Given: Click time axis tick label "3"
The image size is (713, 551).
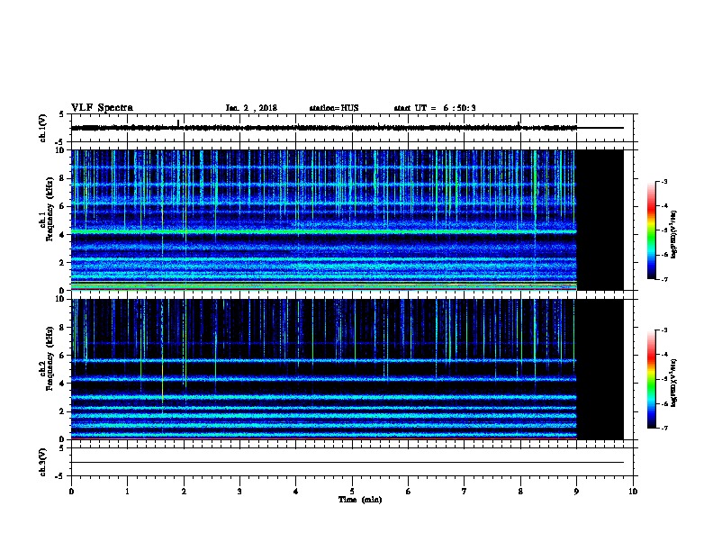Looking at the screenshot, I should click(239, 492).
